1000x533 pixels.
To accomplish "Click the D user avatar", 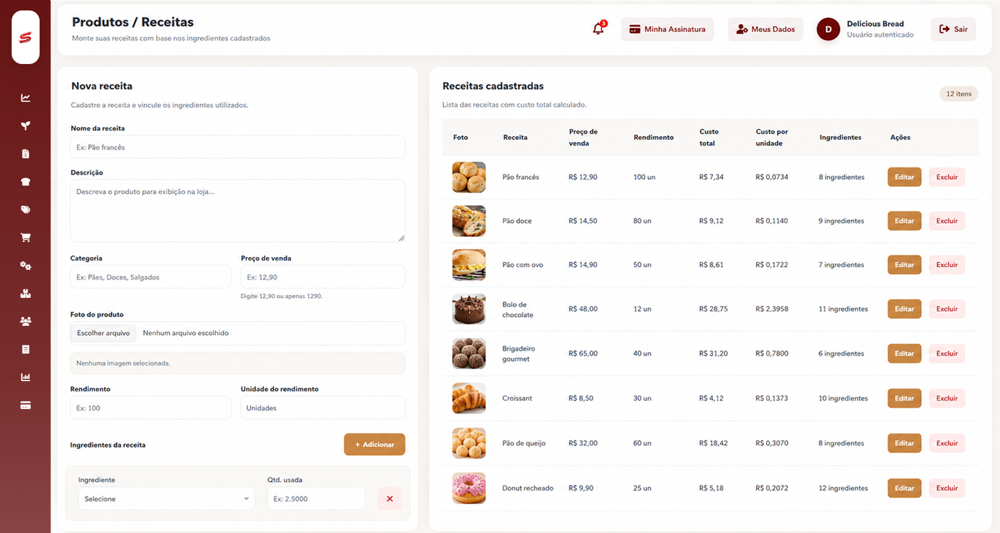I will tap(828, 29).
